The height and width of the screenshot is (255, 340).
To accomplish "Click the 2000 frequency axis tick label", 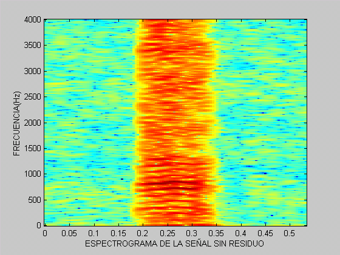I will [33, 123].
